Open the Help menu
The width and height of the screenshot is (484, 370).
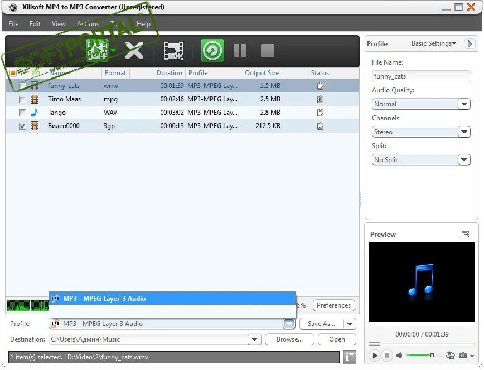coord(143,24)
